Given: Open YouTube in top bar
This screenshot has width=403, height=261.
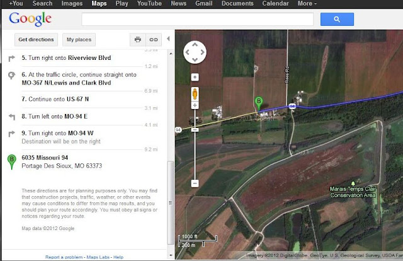Looking at the screenshot, I should (x=149, y=3).
